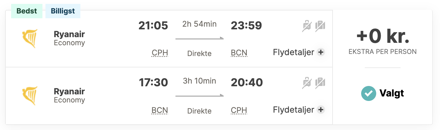The height and width of the screenshot is (130, 440).
Task: Expand Flydetaljer for the CPH to BCN flight
Action: [293, 52]
